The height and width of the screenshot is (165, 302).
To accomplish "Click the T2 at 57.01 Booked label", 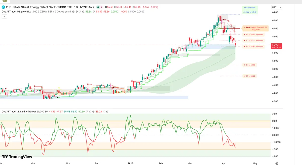I will [x=253, y=41].
